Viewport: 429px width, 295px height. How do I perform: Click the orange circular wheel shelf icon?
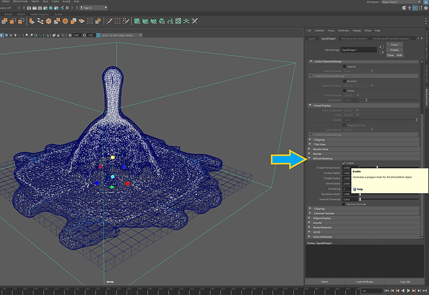(x=65, y=21)
